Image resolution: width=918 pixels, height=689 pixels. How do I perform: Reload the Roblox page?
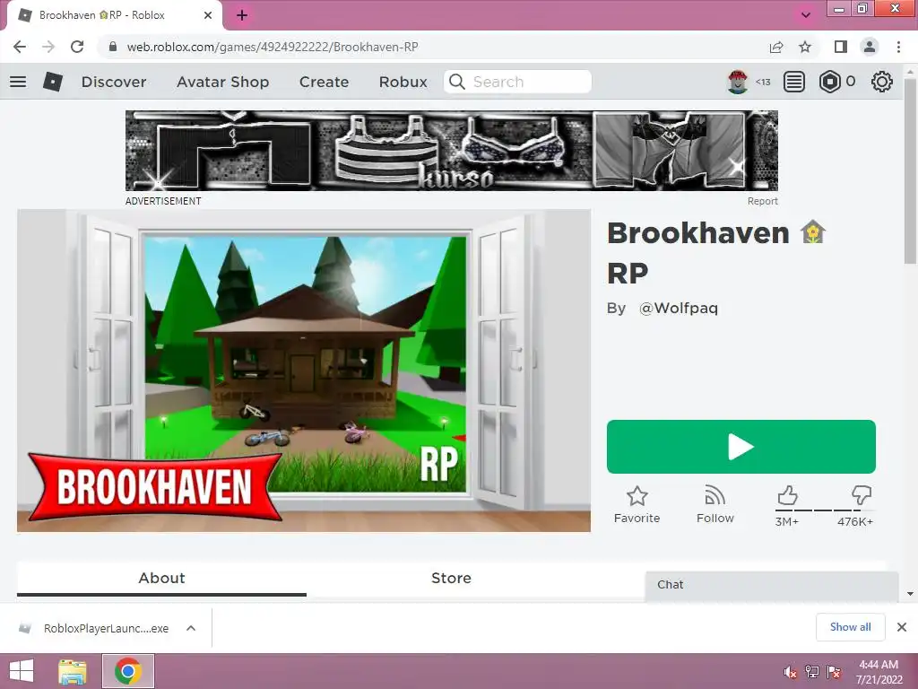click(x=77, y=47)
